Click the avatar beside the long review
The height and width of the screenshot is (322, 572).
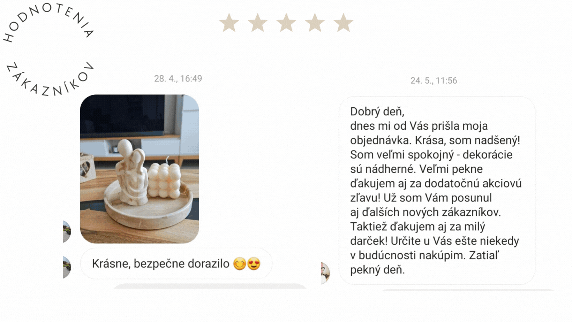[x=325, y=273]
